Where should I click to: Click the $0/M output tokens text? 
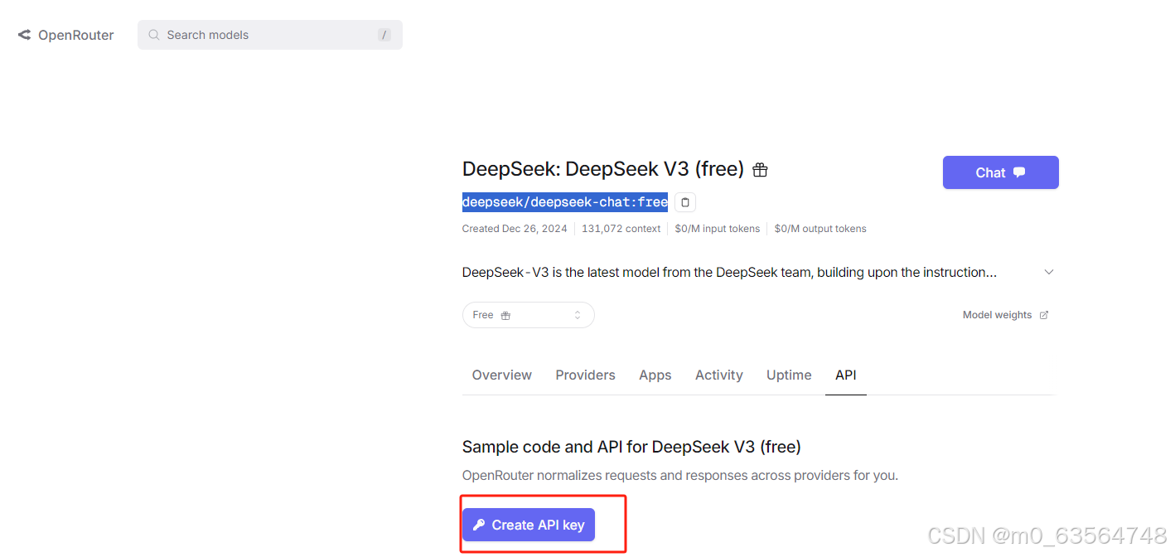tap(820, 229)
